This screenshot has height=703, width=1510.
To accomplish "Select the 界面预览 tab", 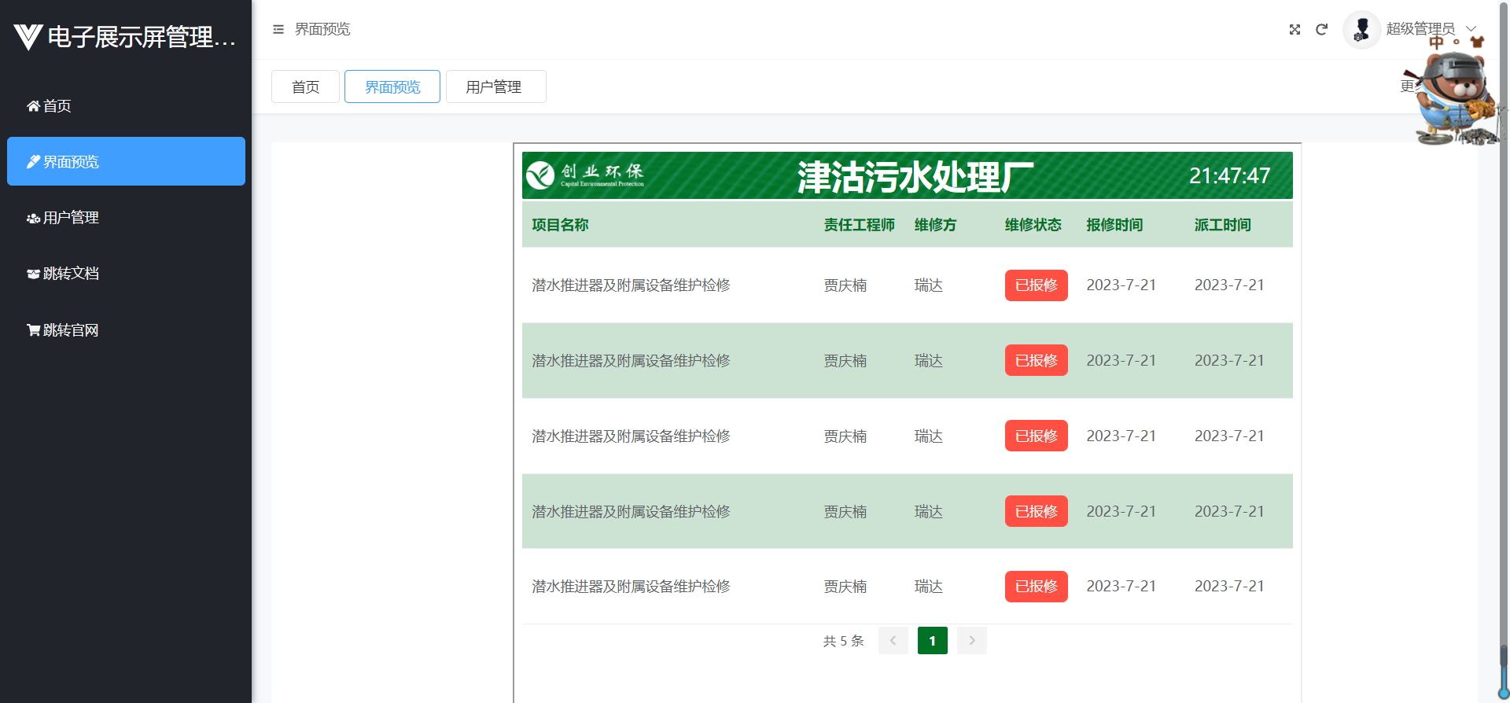I will pos(392,86).
